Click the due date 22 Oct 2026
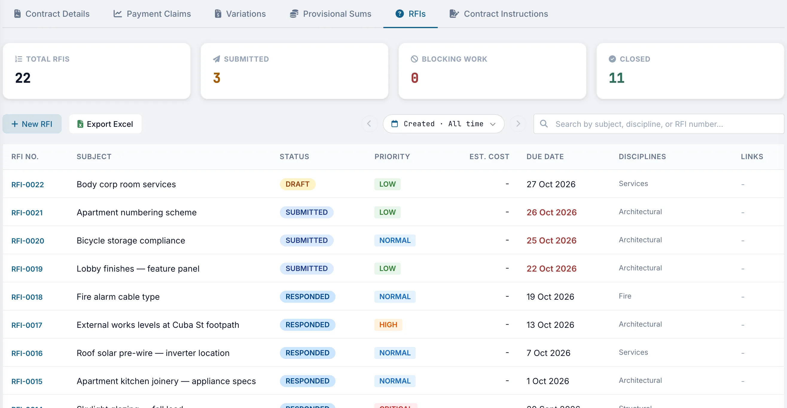This screenshot has height=408, width=787. pos(551,269)
